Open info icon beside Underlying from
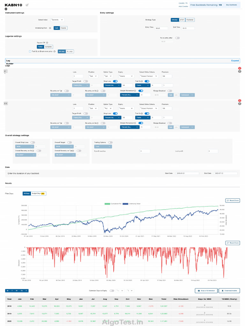The image size is (245, 326). [50, 28]
